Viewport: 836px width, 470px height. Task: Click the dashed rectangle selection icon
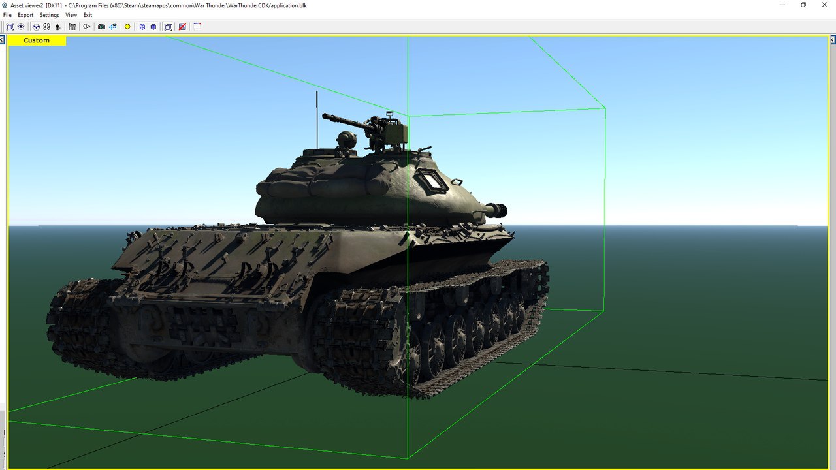pos(197,27)
